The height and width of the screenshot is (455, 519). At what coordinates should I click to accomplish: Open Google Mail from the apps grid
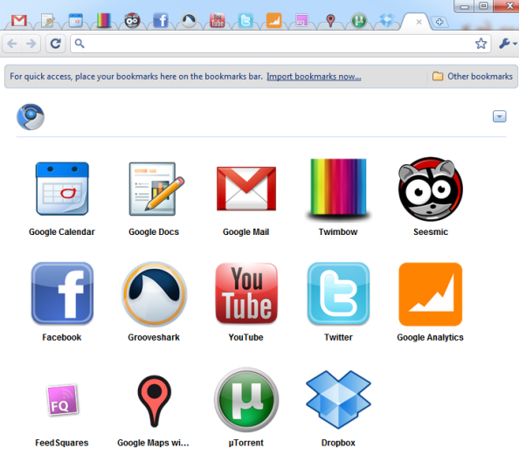tap(246, 189)
